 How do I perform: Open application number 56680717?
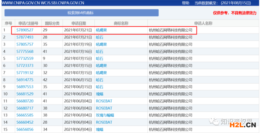pos(25,108)
